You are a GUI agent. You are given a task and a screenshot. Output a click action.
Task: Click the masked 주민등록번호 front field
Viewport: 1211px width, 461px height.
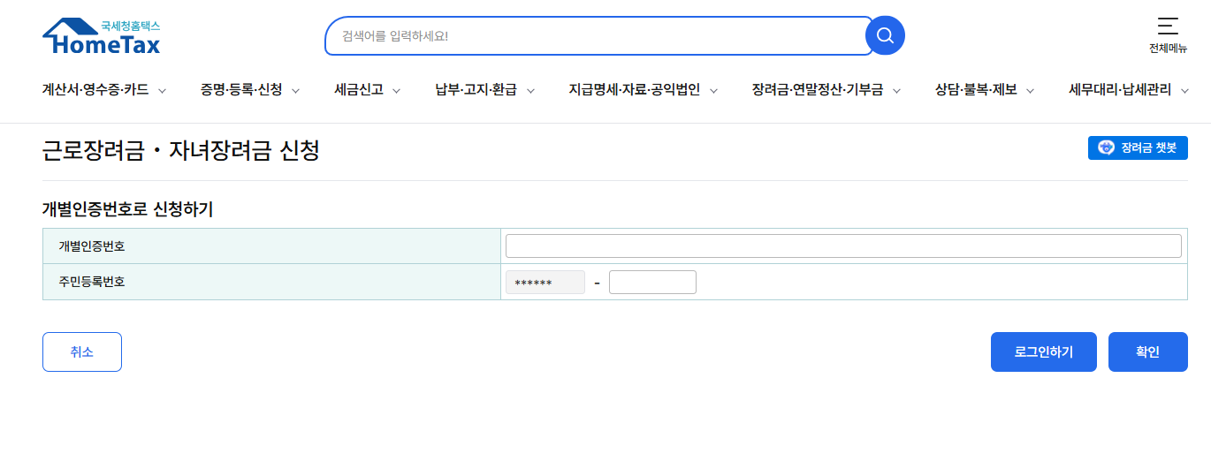click(x=545, y=283)
